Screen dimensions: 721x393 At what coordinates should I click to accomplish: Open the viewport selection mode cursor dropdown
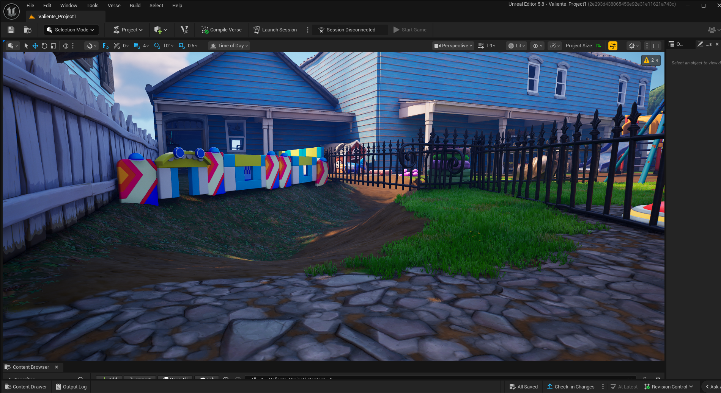13,46
